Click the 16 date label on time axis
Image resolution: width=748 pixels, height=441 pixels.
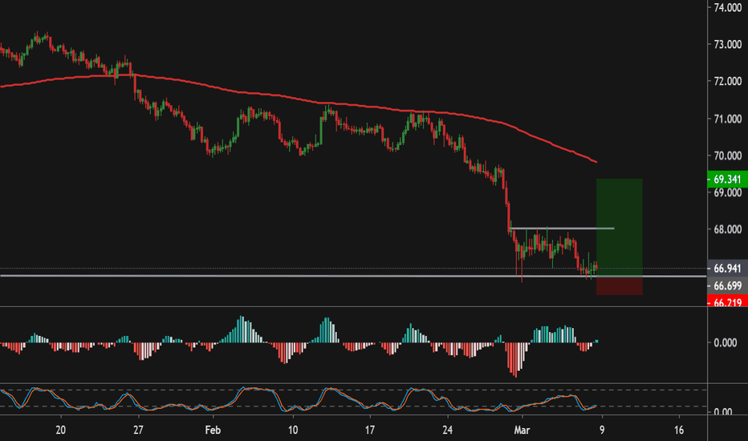[x=679, y=429]
